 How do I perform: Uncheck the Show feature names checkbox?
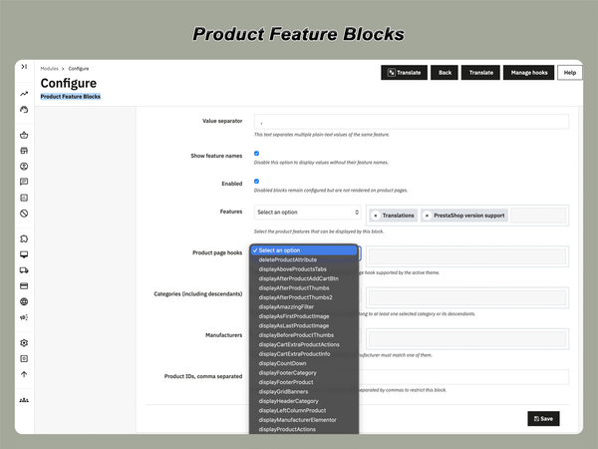pyautogui.click(x=257, y=154)
